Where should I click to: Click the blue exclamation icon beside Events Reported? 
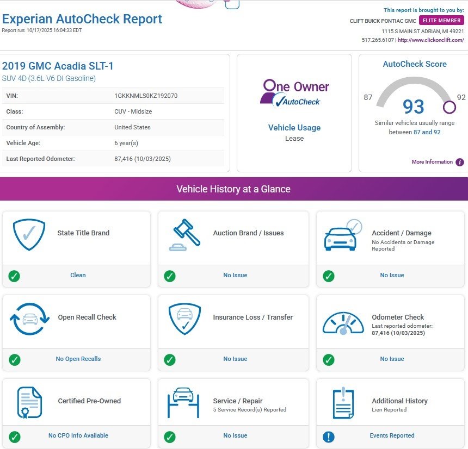[x=329, y=436]
